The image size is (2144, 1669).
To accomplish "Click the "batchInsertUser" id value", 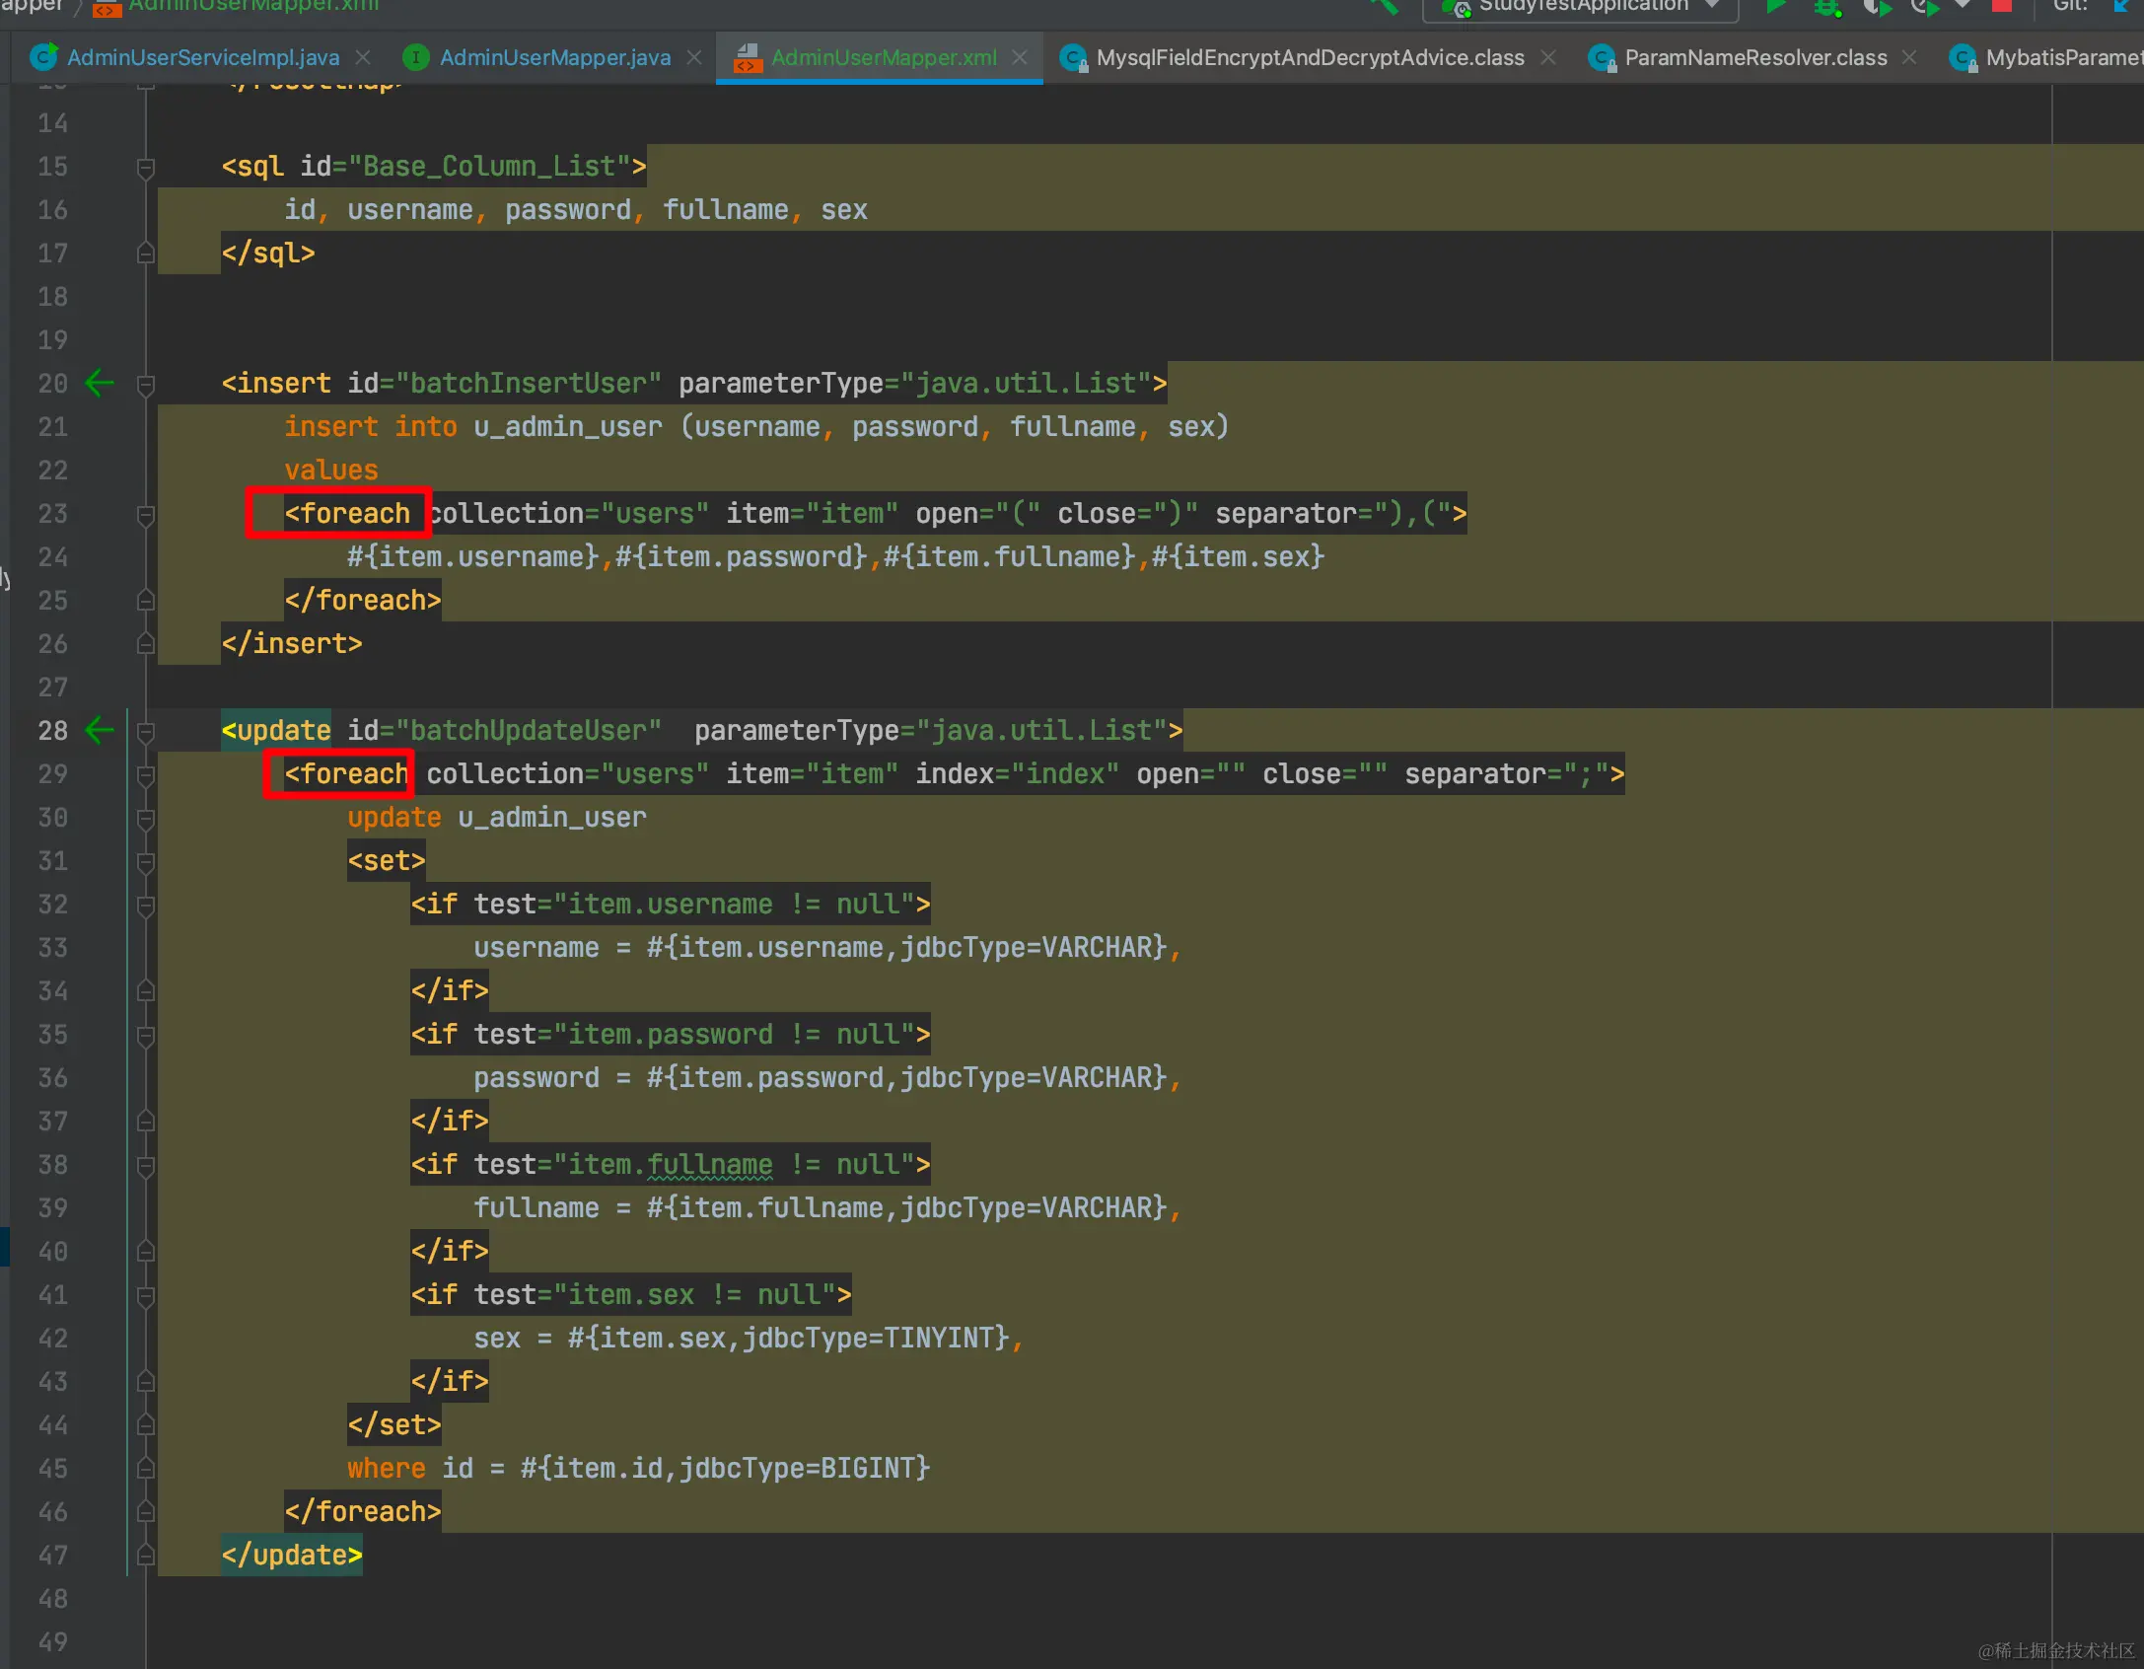I will pyautogui.click(x=529, y=383).
